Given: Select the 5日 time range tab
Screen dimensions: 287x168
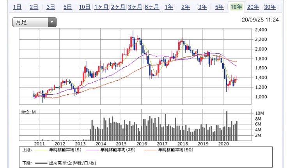Looking at the screenshot, I should pos(67,7).
